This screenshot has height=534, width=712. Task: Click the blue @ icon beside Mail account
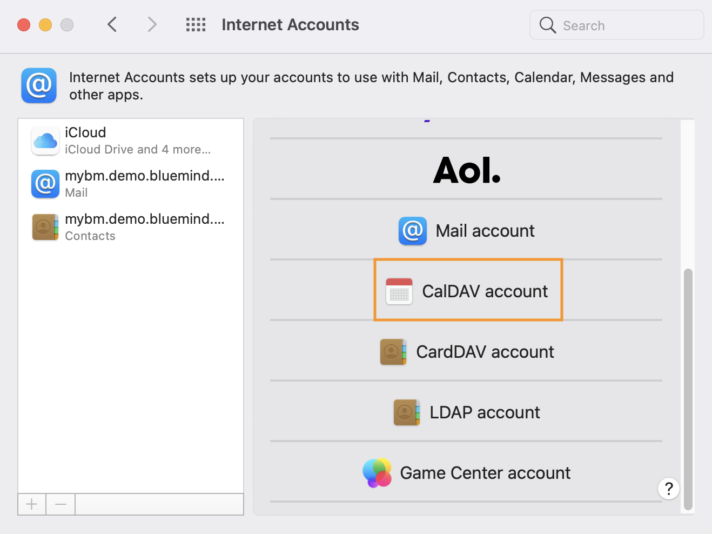[413, 231]
